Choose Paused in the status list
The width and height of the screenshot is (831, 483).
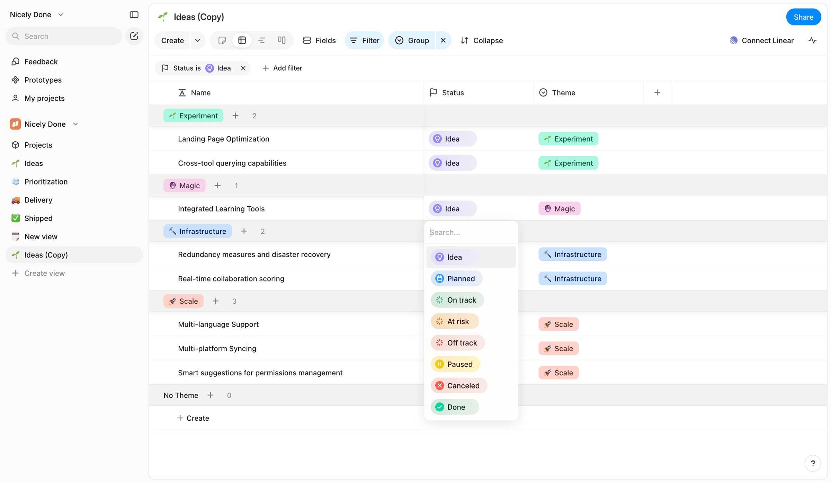455,365
